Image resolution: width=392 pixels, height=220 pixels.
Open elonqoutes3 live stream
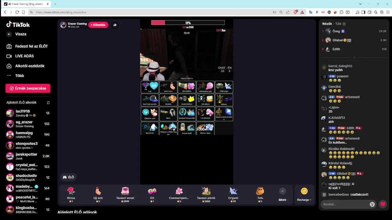pos(28,145)
